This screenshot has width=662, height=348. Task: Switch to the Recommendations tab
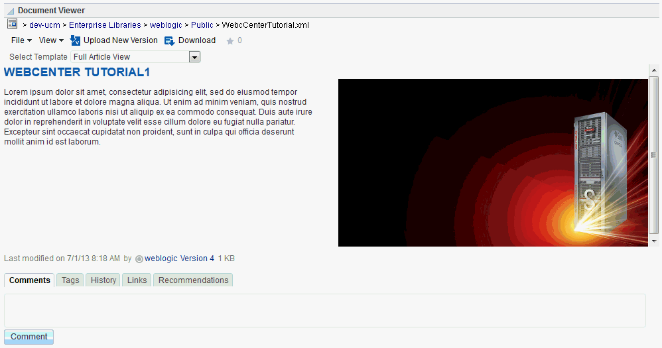pyautogui.click(x=194, y=280)
